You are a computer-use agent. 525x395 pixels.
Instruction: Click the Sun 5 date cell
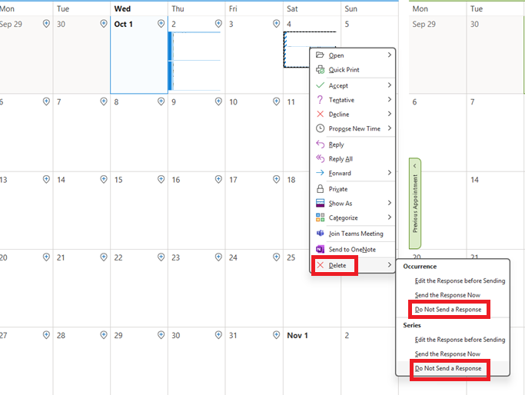tap(370, 55)
